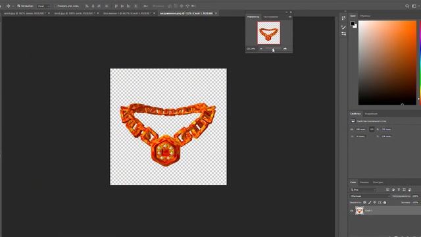Toggle the link width and height icon
The image size is (421, 237).
[372, 129]
